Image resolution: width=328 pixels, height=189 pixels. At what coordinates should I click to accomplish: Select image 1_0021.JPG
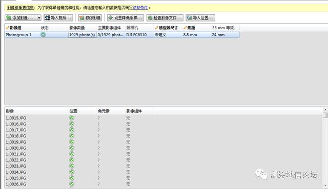pyautogui.click(x=16, y=154)
